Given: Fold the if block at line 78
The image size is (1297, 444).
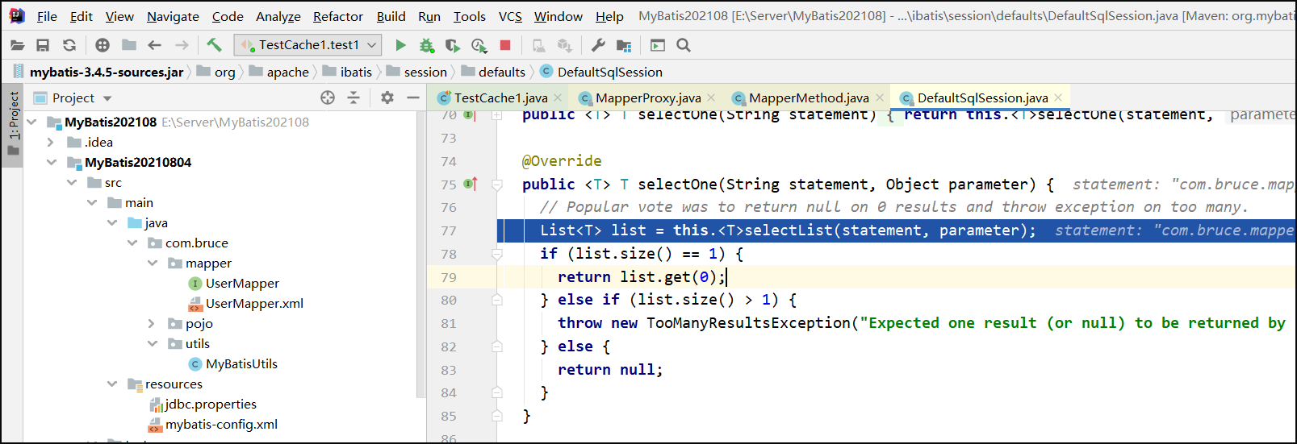Looking at the screenshot, I should [x=497, y=254].
